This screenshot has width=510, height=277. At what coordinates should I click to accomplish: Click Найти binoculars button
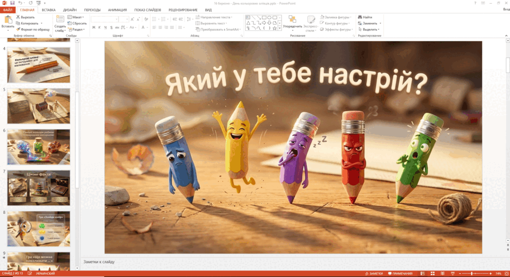click(365, 17)
